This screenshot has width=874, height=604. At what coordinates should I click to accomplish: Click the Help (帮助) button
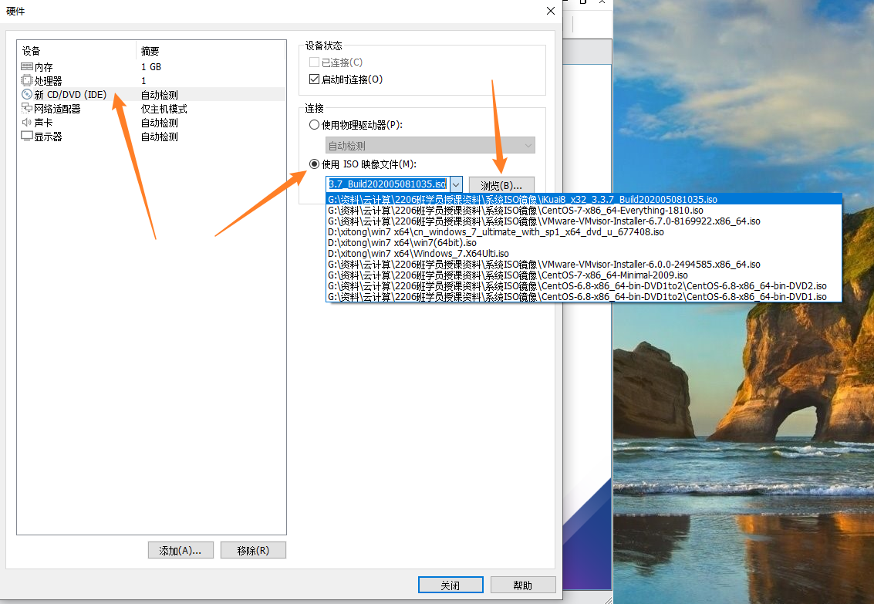522,585
